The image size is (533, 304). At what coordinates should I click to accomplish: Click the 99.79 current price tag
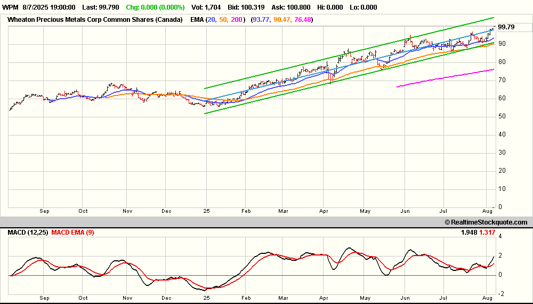(x=506, y=27)
